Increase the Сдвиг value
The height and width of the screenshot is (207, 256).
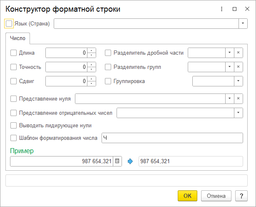(x=92, y=79)
